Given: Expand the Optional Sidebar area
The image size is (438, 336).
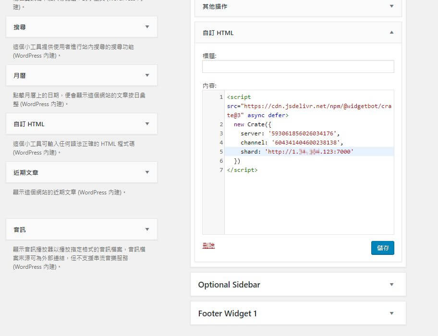Looking at the screenshot, I should click(x=391, y=284).
